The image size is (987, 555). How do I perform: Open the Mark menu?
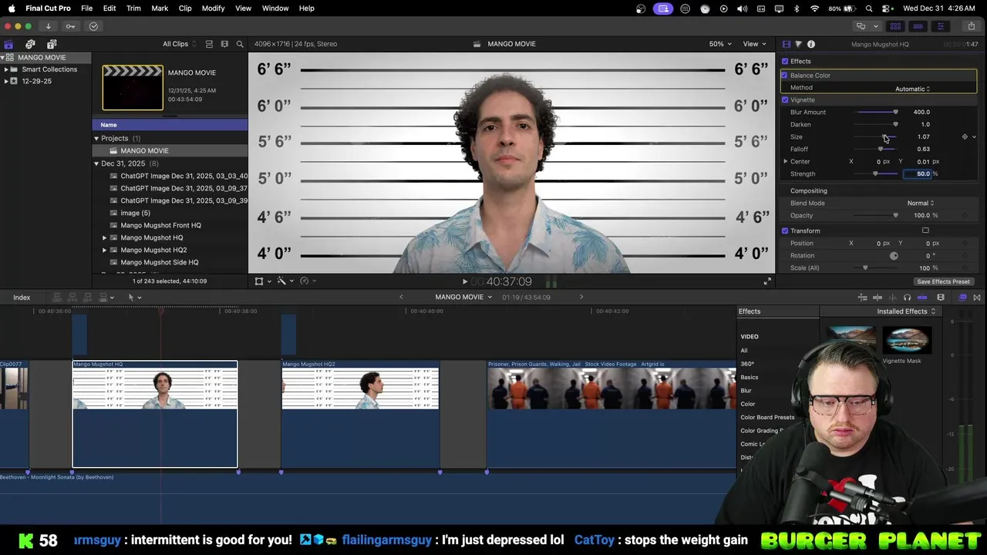pyautogui.click(x=160, y=8)
